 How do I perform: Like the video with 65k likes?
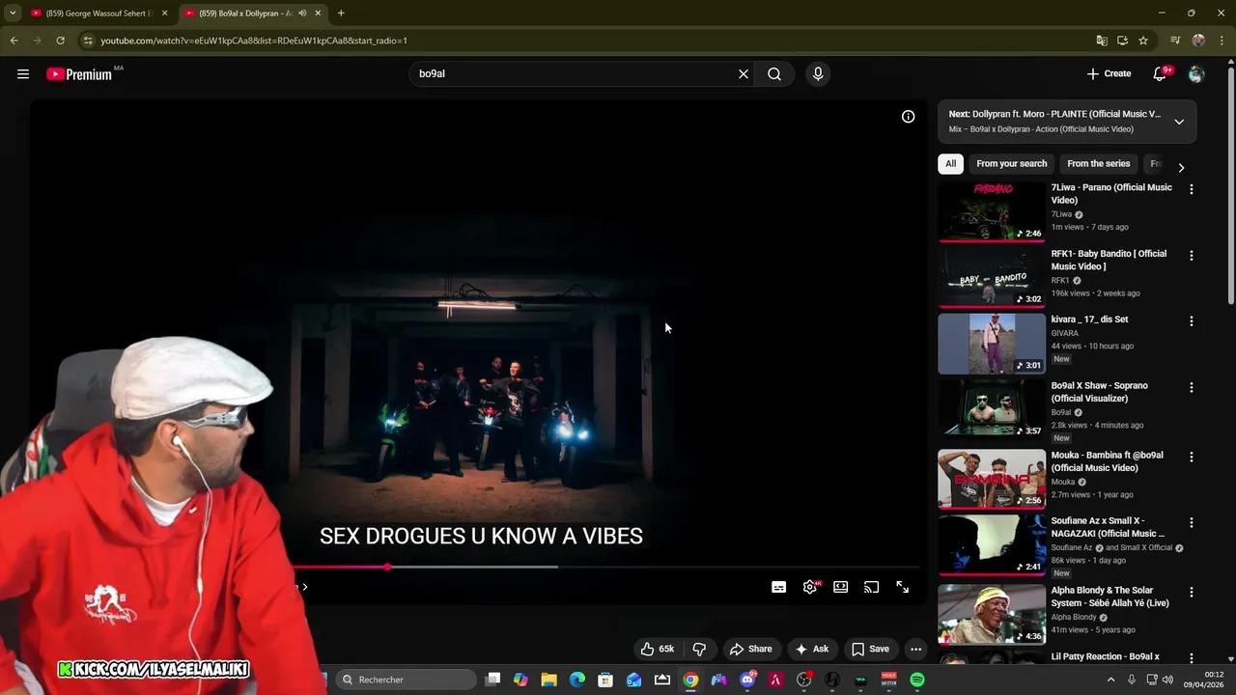tap(657, 649)
